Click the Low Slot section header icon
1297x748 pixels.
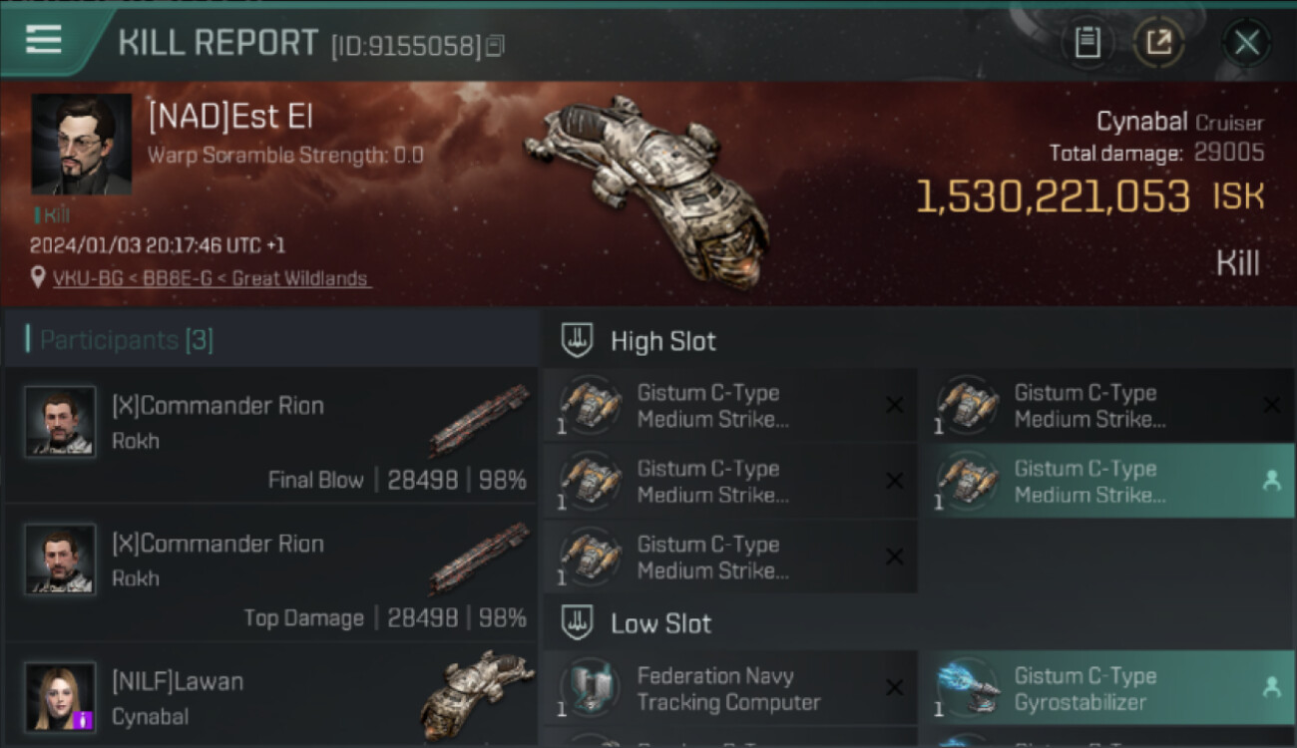tap(578, 623)
